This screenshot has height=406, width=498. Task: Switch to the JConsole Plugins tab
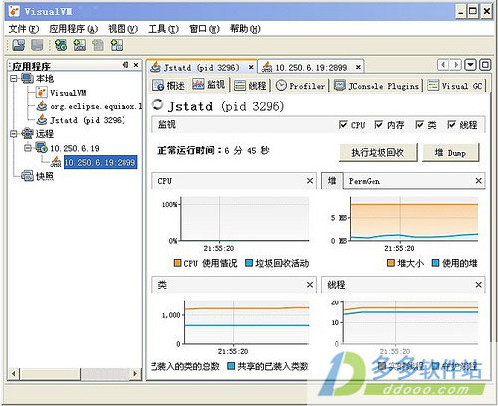point(376,86)
